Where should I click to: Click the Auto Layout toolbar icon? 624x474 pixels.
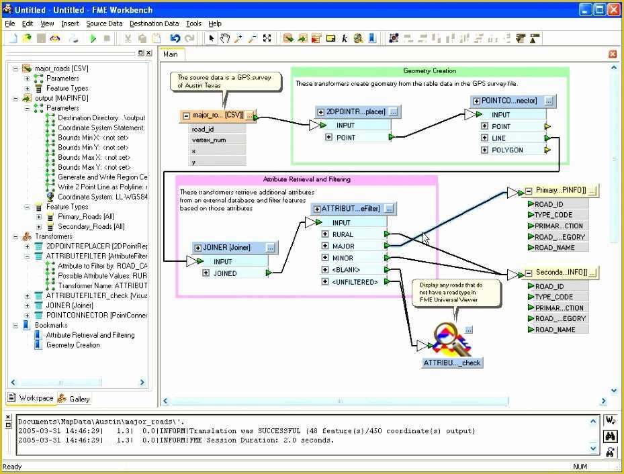(x=394, y=38)
